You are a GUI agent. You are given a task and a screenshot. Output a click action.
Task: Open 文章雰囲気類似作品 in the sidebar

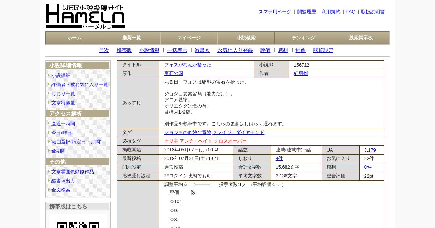pos(72,172)
